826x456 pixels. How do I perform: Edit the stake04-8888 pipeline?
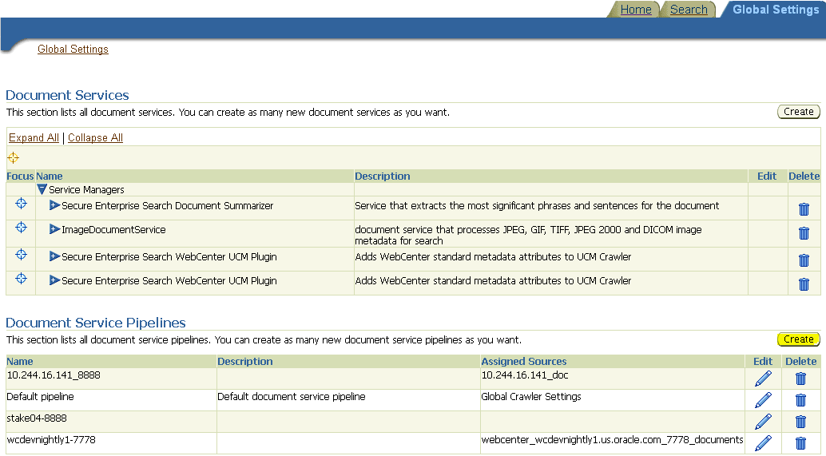[764, 422]
